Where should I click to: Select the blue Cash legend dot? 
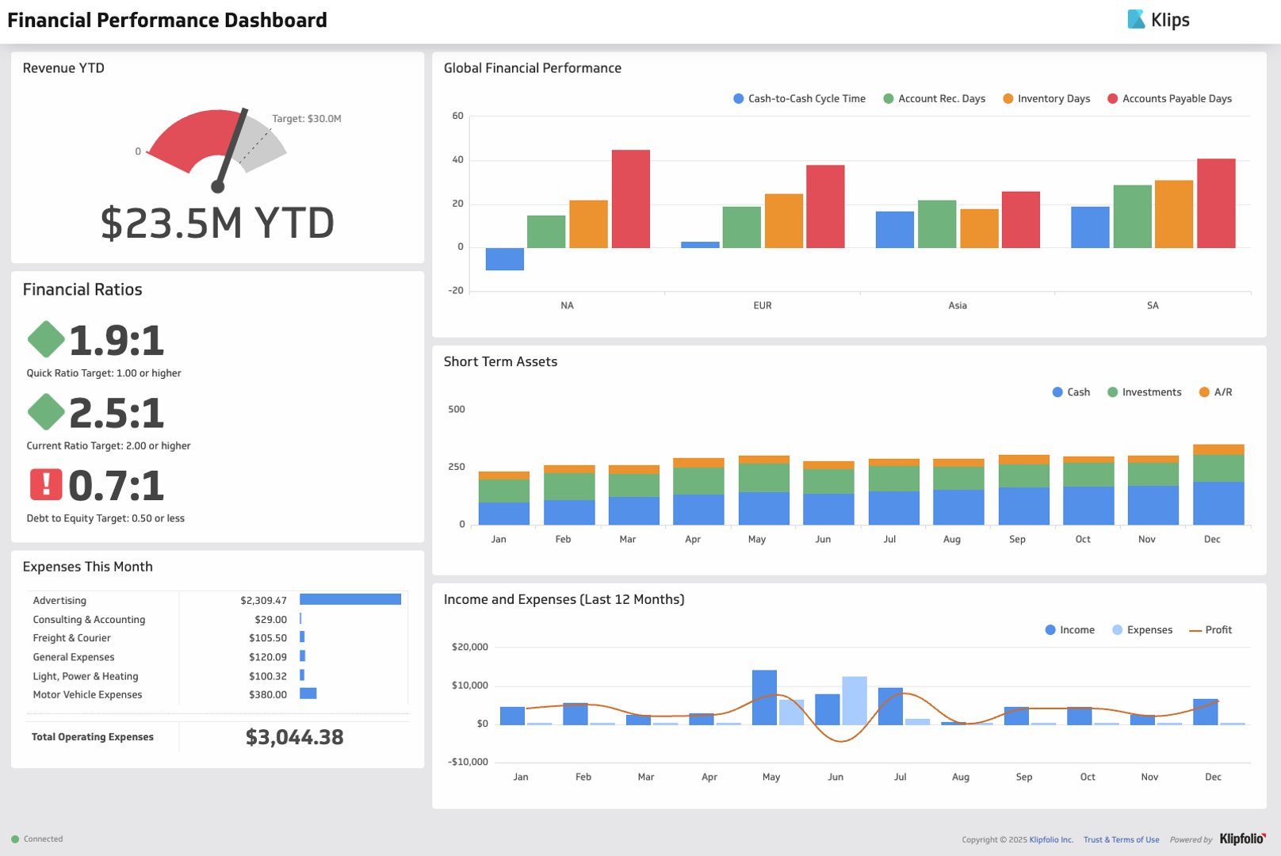[1057, 392]
